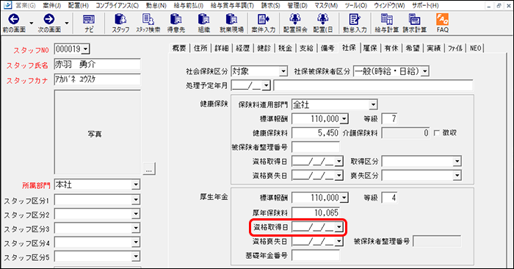Open the サポート(H) menu

pos(425,6)
